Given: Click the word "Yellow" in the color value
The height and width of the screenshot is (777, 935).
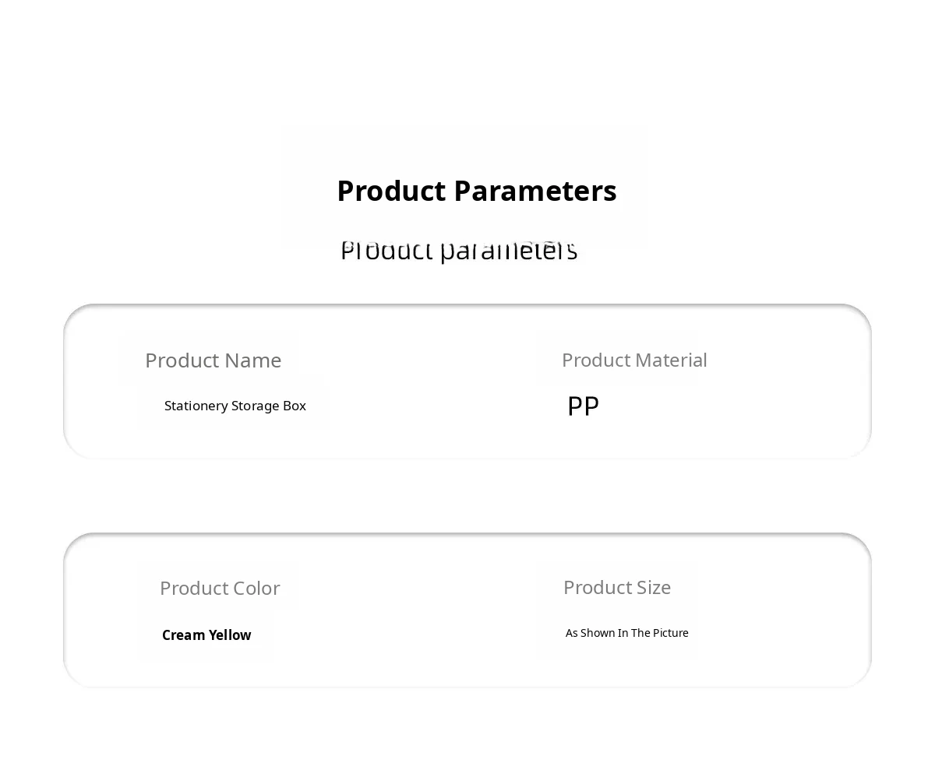Looking at the screenshot, I should (230, 635).
